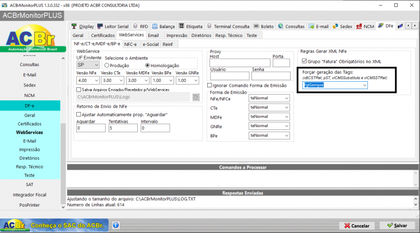The image size is (420, 233).
Task: Click the blue info icon at bottom
Action: tap(116, 225)
